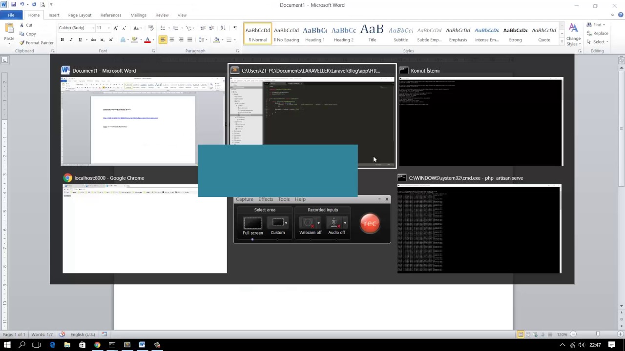Click the Save icon in Quick Access toolbar

pos(13,4)
